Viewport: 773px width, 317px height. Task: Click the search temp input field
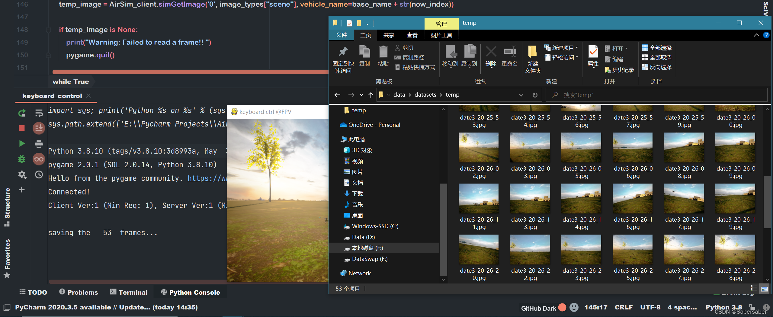pyautogui.click(x=656, y=95)
